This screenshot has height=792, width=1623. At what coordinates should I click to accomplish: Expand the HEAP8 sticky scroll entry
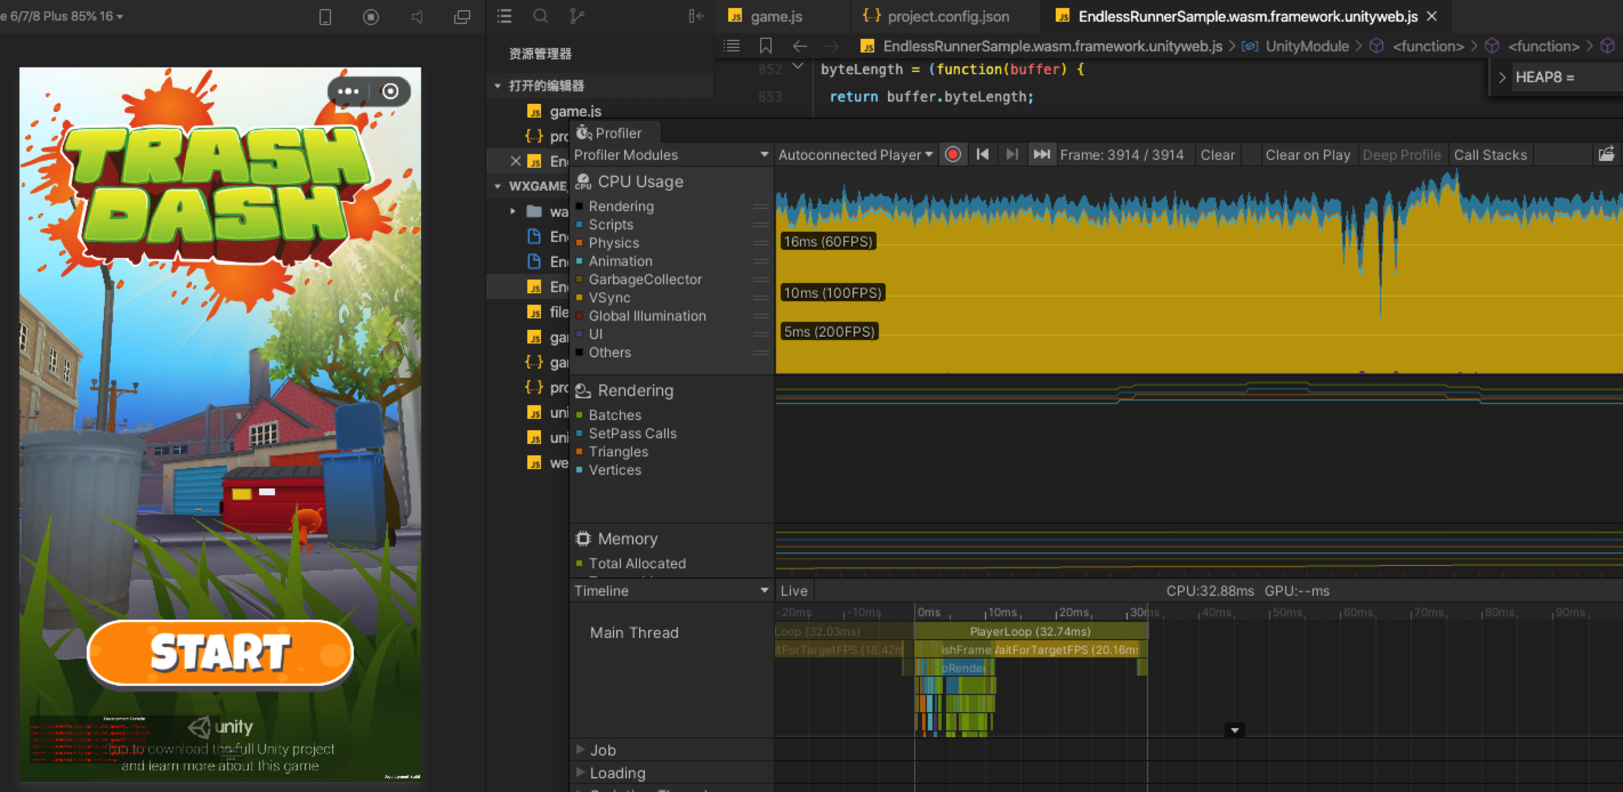(1502, 77)
